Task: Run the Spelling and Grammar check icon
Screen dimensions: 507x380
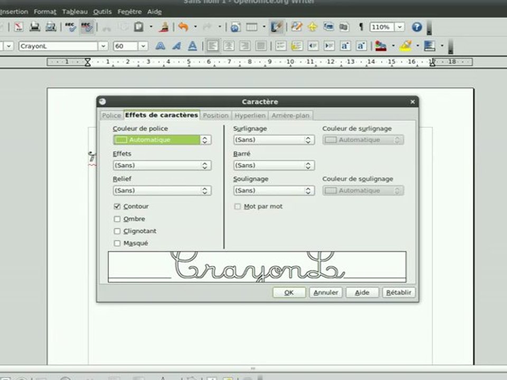Action: [x=70, y=27]
